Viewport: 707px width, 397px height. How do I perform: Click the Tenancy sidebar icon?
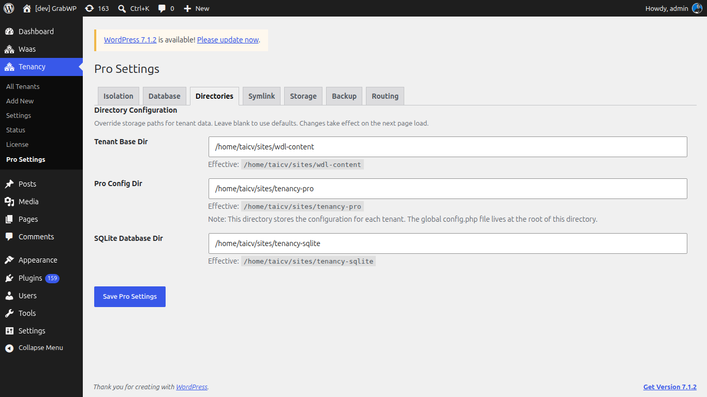[9, 67]
